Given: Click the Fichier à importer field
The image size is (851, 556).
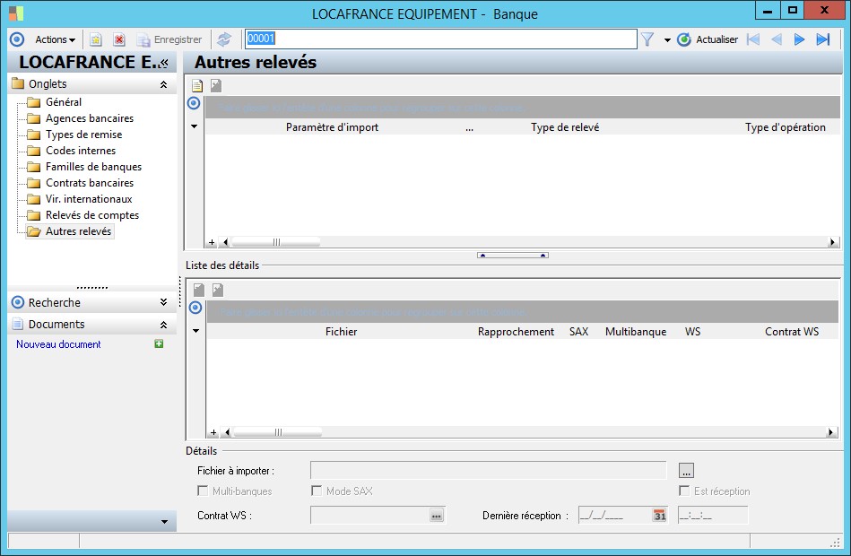Looking at the screenshot, I should click(x=488, y=470).
